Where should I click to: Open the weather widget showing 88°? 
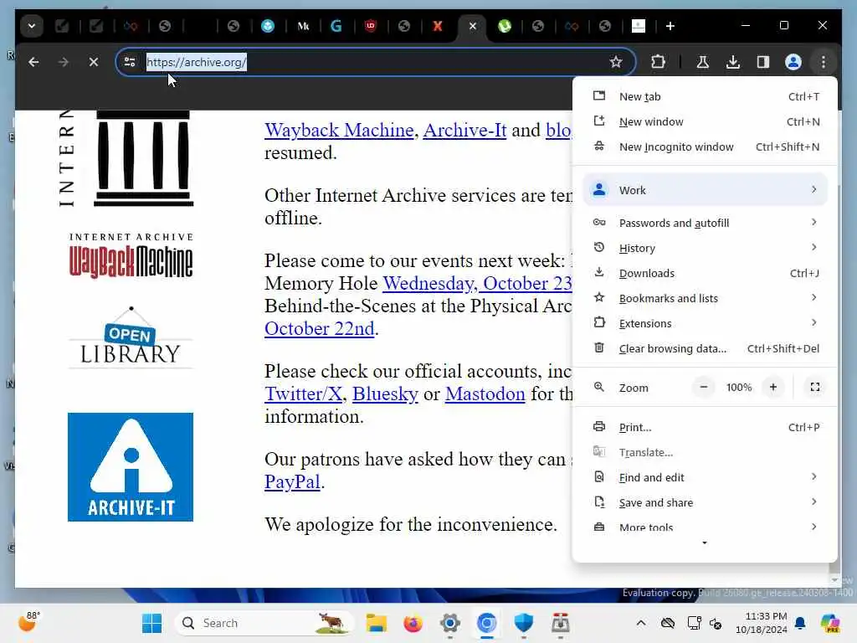coord(29,622)
